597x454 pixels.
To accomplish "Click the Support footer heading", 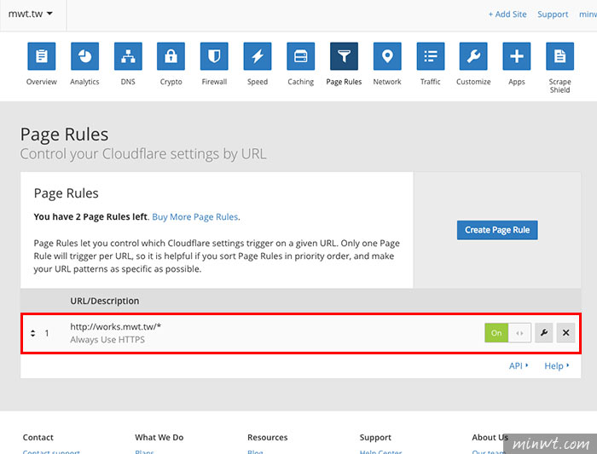I will (x=375, y=438).
